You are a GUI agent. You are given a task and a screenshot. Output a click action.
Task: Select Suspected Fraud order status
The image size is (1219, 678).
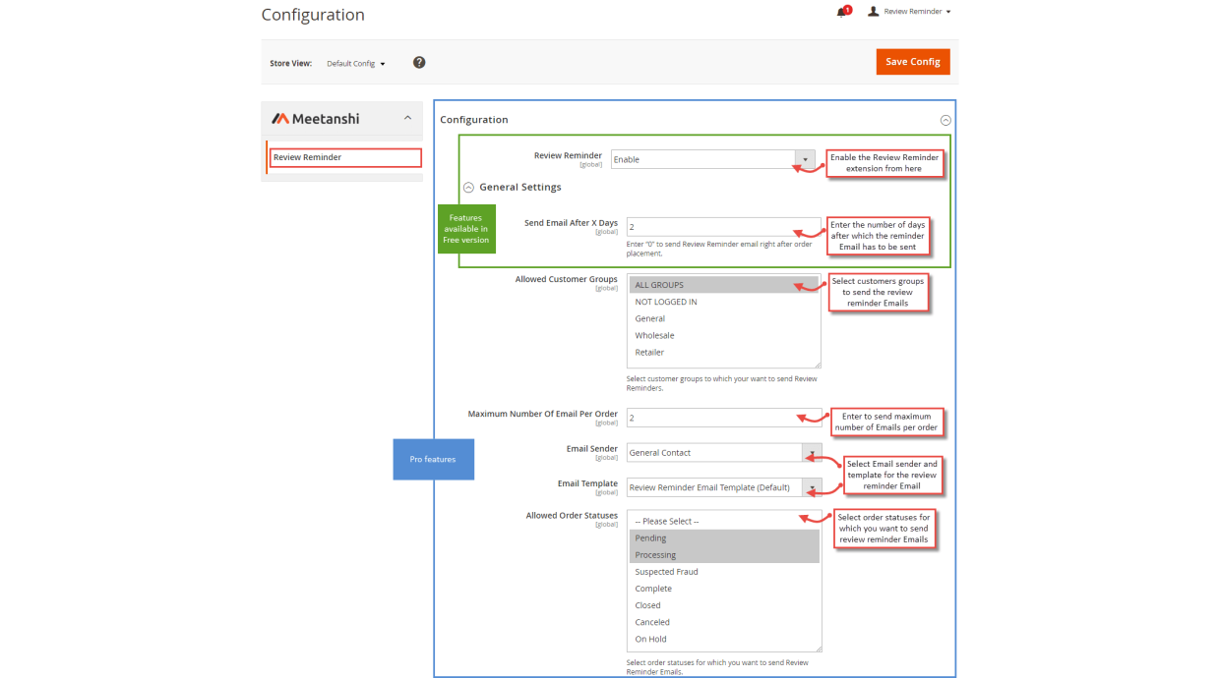[x=723, y=572]
